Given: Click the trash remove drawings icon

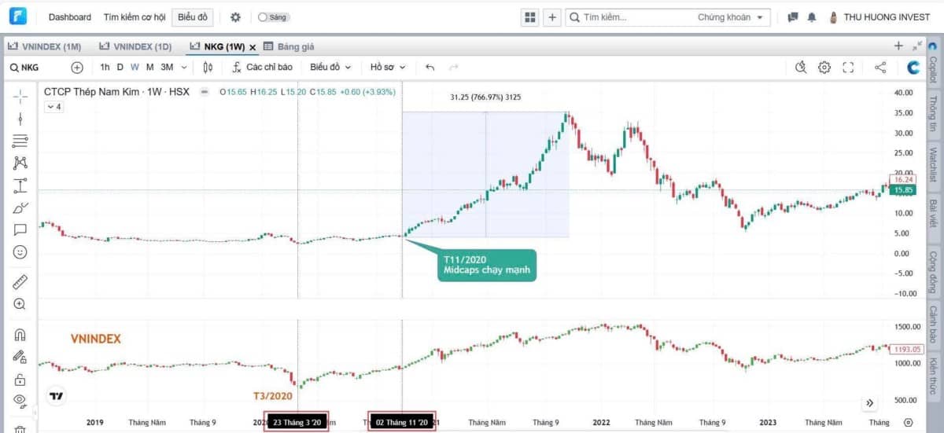Looking at the screenshot, I should [20, 428].
